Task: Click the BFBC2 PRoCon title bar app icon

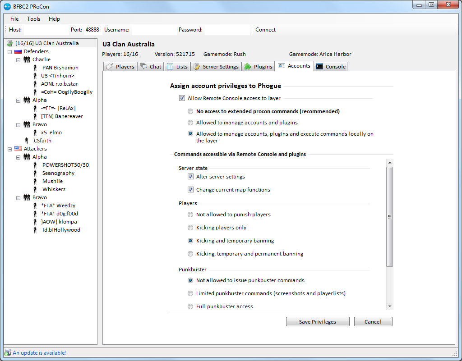Action: (7, 6)
